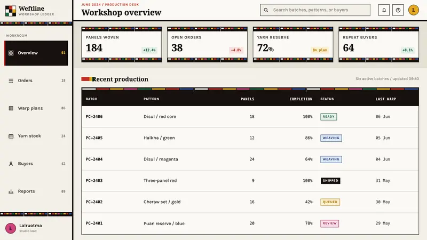Click the QUEUED status tag
Viewport: 427px width, 240px height.
[330, 202]
